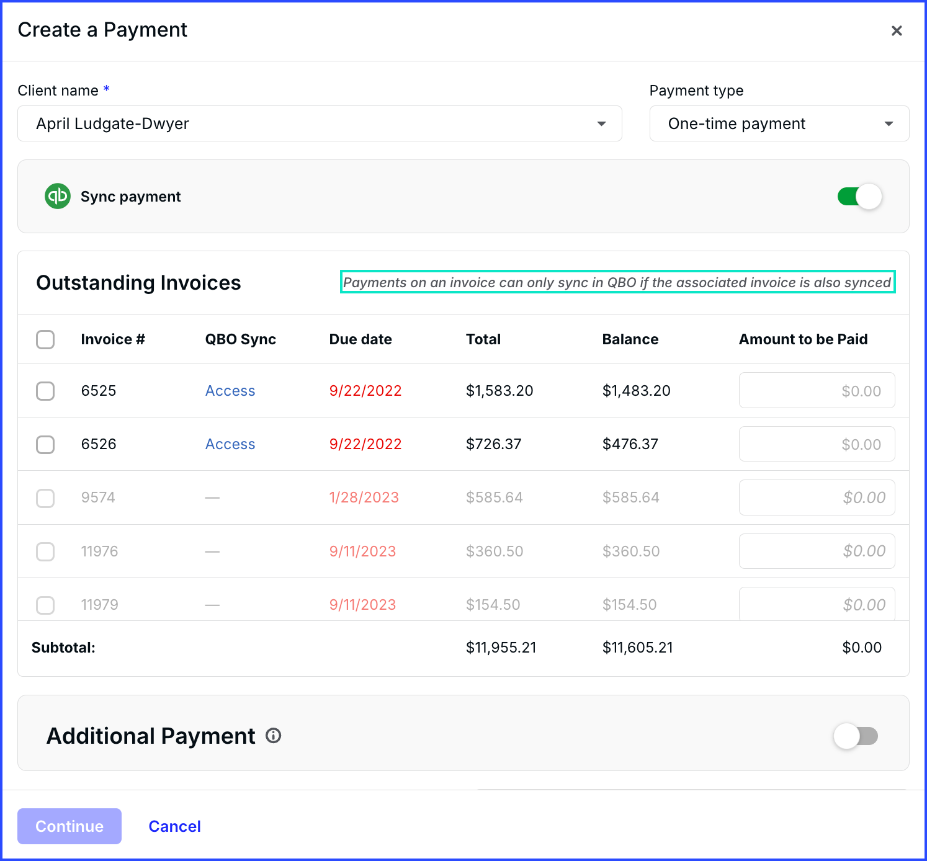Click the $1,583.20 total value
927x861 pixels.
click(499, 391)
